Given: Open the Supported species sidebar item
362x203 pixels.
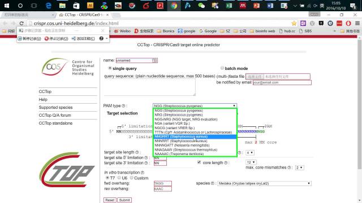Looking at the screenshot, I should coord(55,108).
